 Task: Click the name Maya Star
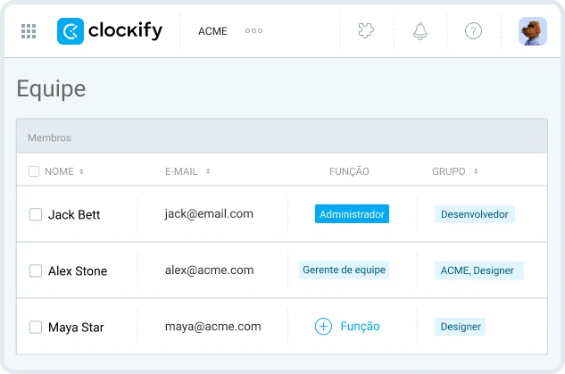point(76,328)
